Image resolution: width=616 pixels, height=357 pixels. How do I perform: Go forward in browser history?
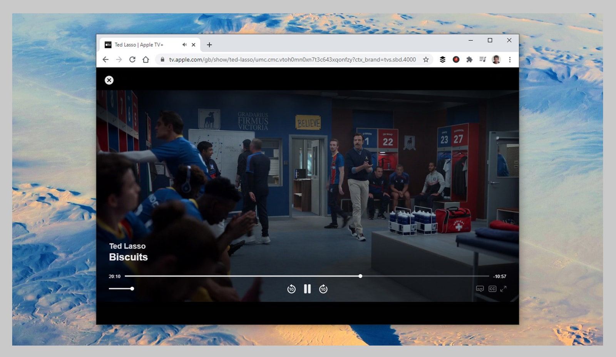[119, 59]
